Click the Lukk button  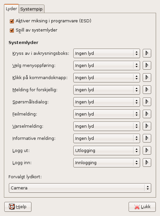(x=142, y=206)
